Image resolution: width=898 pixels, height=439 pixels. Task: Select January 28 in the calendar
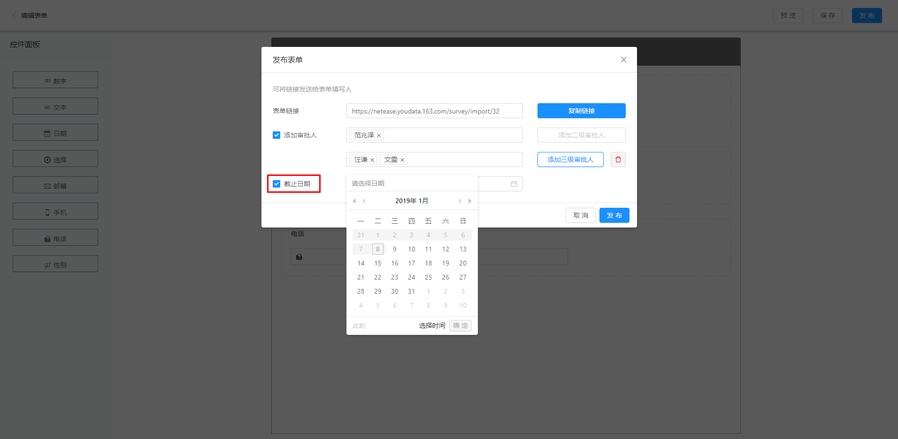click(x=361, y=291)
